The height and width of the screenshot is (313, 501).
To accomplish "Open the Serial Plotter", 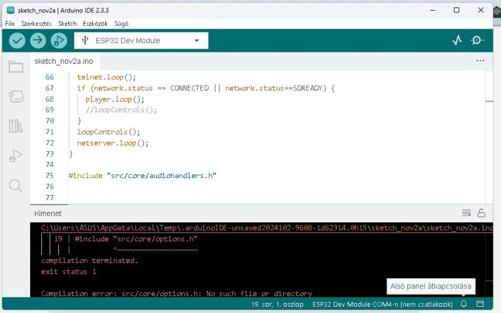I will pos(457,41).
